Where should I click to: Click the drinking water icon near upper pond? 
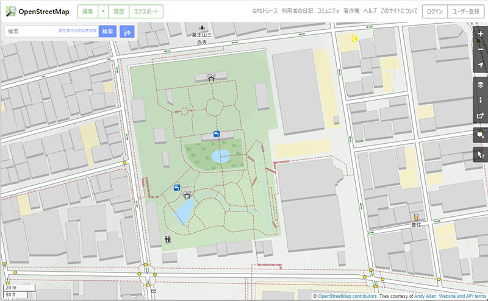[217, 134]
